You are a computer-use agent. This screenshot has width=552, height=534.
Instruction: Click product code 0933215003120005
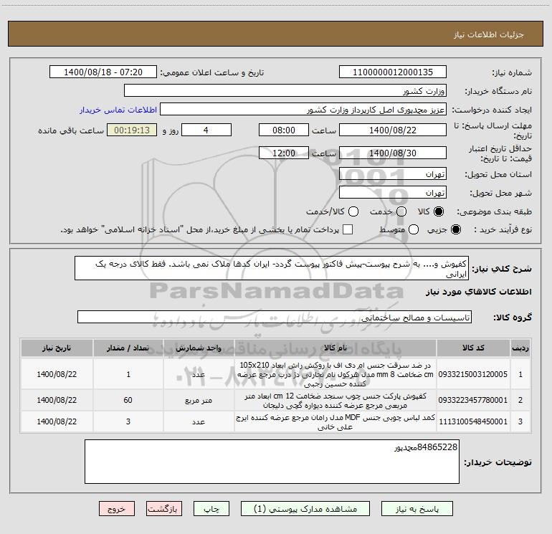pos(473,374)
